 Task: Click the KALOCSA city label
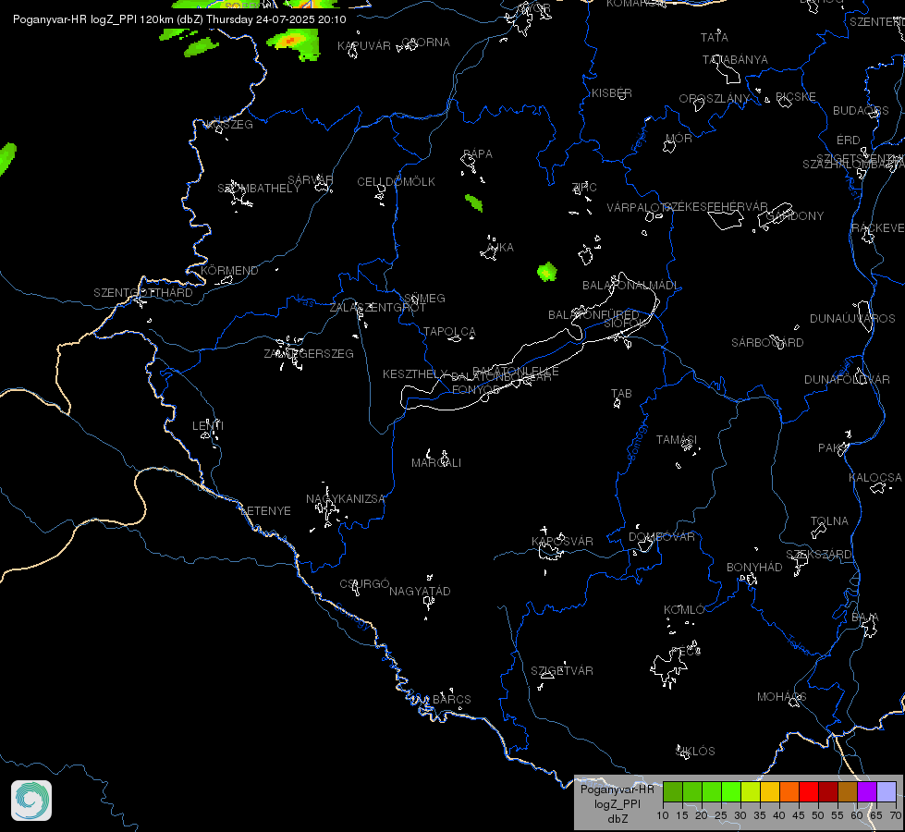point(875,478)
